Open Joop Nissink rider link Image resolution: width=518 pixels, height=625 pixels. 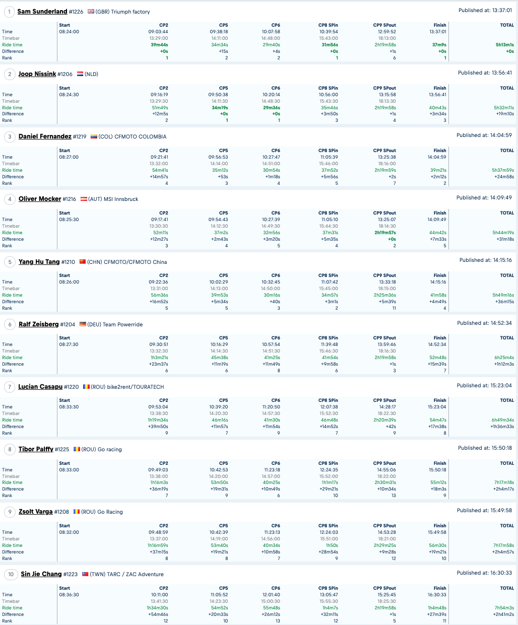(37, 74)
